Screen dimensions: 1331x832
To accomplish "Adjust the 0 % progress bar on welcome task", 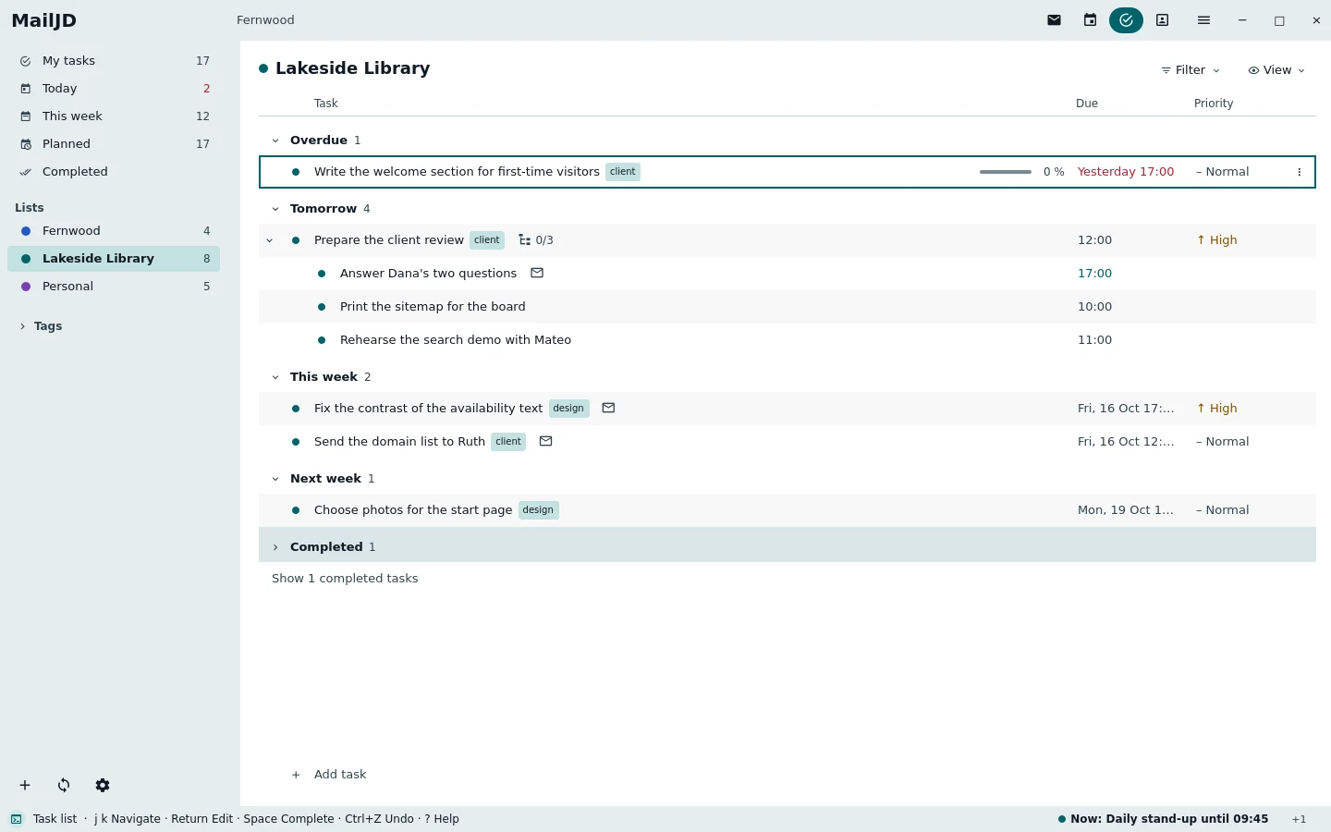I will tap(1006, 172).
